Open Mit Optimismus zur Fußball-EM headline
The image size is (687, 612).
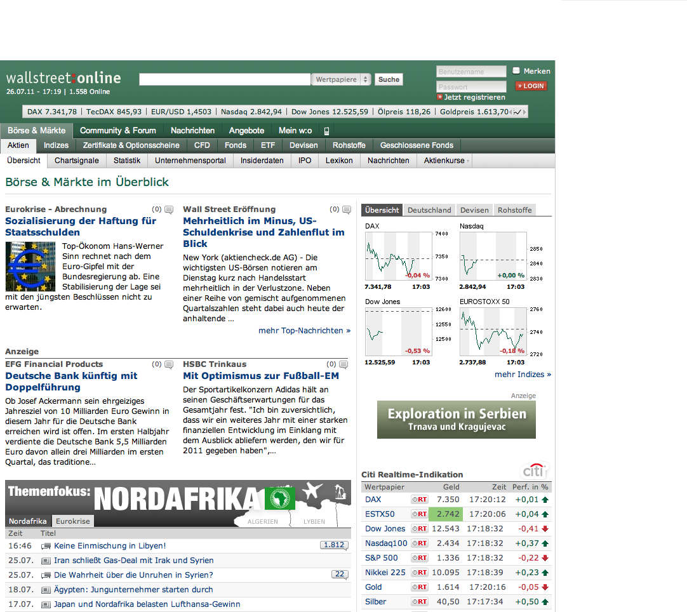(261, 376)
